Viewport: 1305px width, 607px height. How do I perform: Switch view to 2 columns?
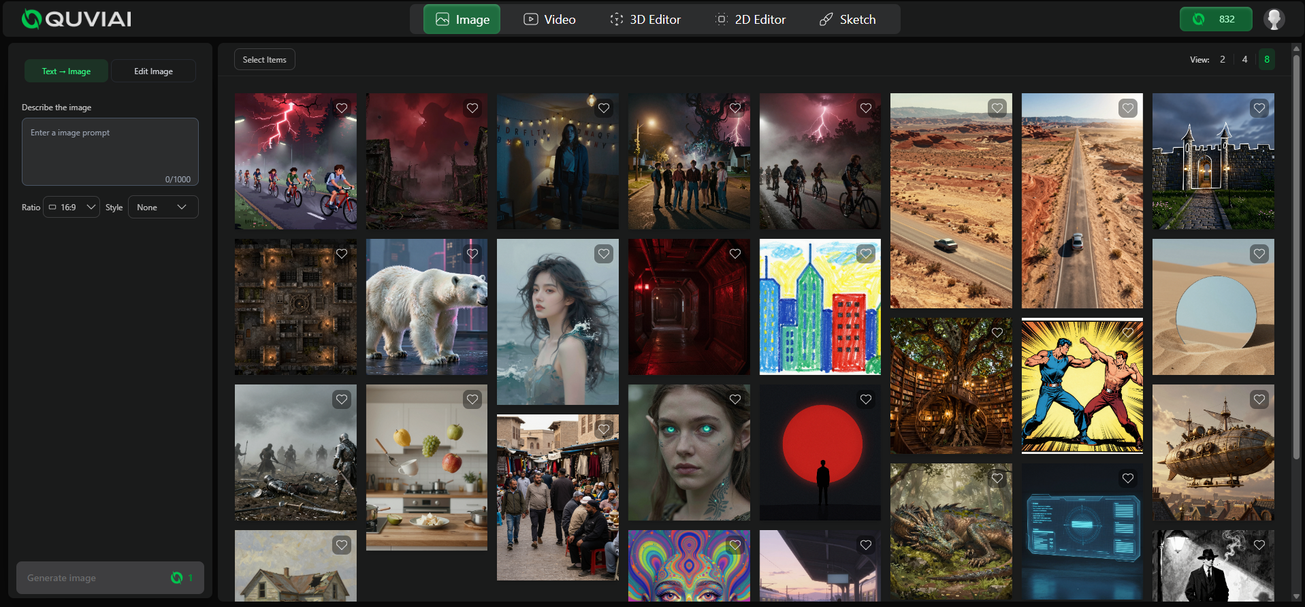point(1223,59)
